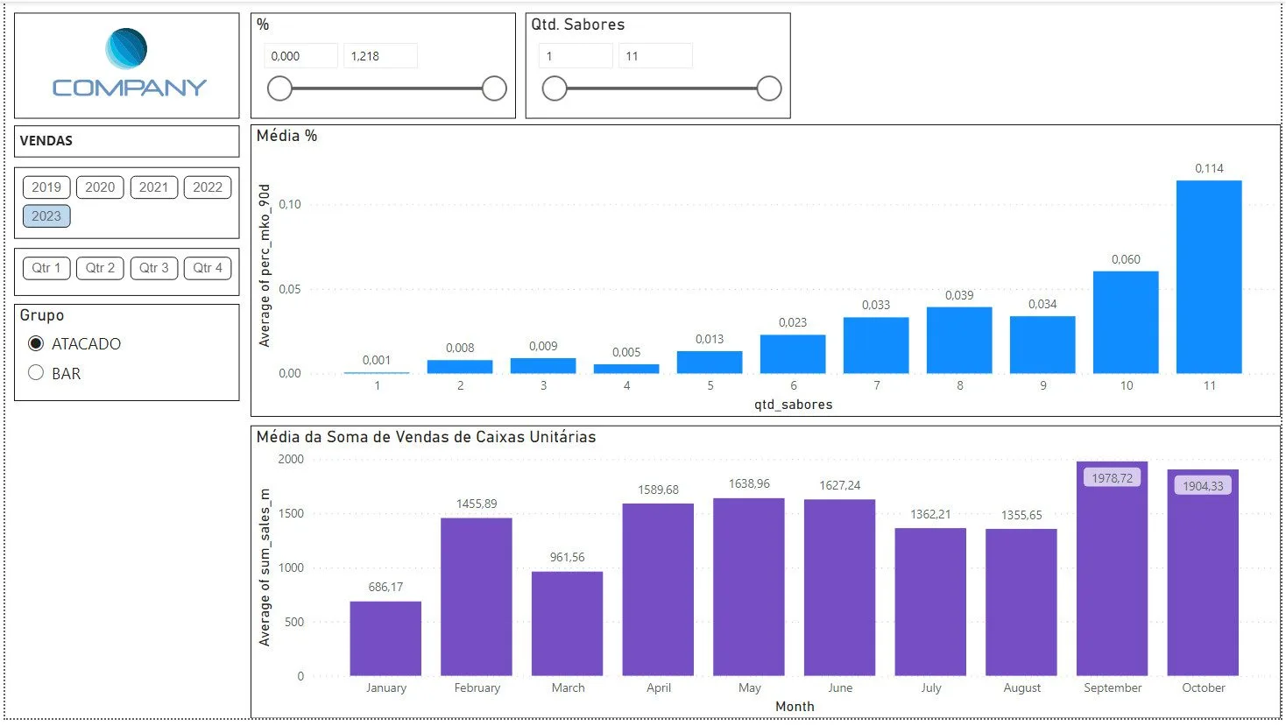The height and width of the screenshot is (726, 1286).
Task: Click the Company globe logo
Action: click(x=126, y=49)
